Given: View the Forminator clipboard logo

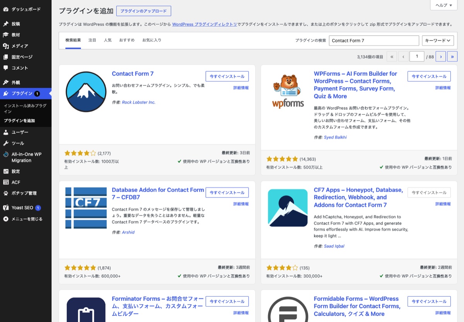Looking at the screenshot, I should (86, 309).
